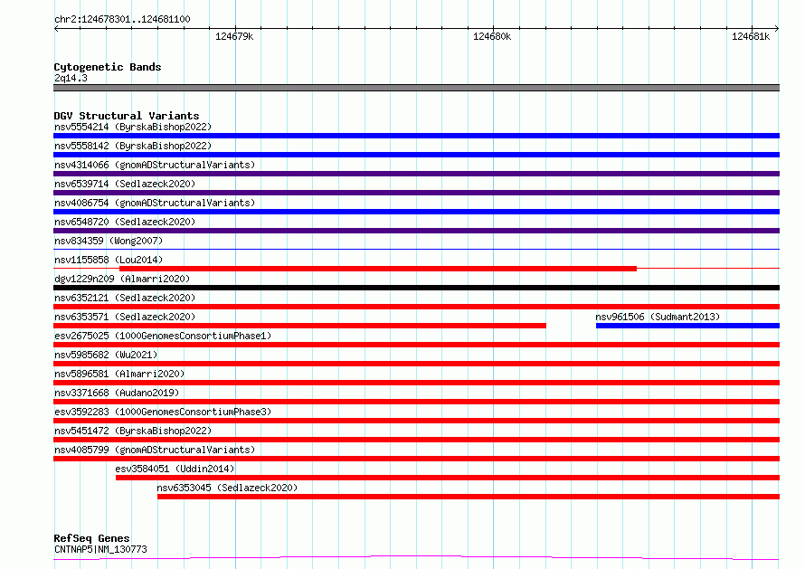
Task: Click esv2675025 (1000GenomesConsortiumPhase1) label
Action: pyautogui.click(x=163, y=336)
